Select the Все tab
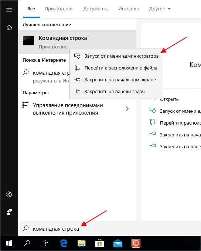The width and height of the screenshot is (201, 251). tap(31, 9)
